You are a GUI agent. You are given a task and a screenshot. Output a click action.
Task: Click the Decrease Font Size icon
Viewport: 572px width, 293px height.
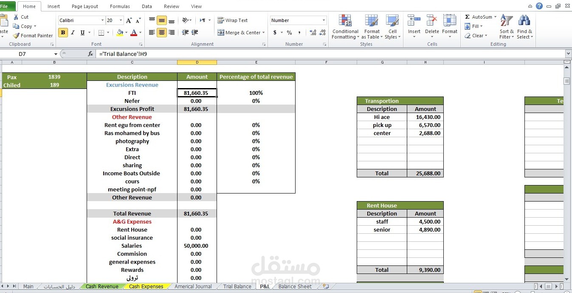click(x=138, y=20)
